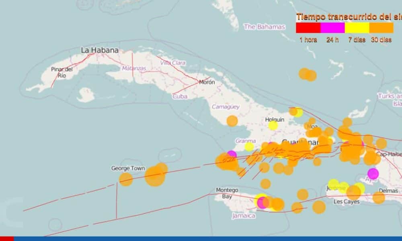Select the magenta marker in Haiti near Ayiti
Screen dimensions: 402x241
pyautogui.click(x=373, y=174)
